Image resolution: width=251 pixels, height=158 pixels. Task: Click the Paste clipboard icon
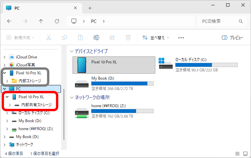click(80, 38)
